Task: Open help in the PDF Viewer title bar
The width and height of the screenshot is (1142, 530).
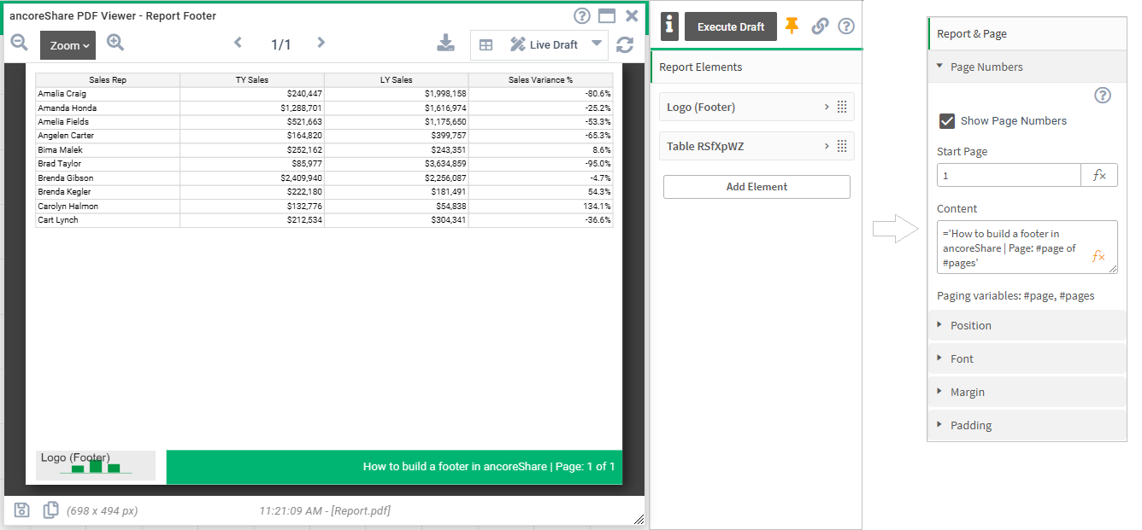Action: click(582, 15)
